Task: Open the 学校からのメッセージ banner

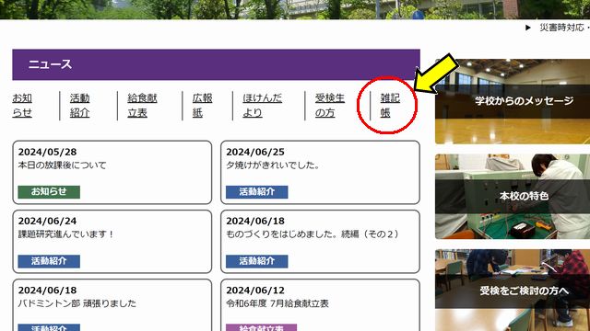Action: (513, 101)
